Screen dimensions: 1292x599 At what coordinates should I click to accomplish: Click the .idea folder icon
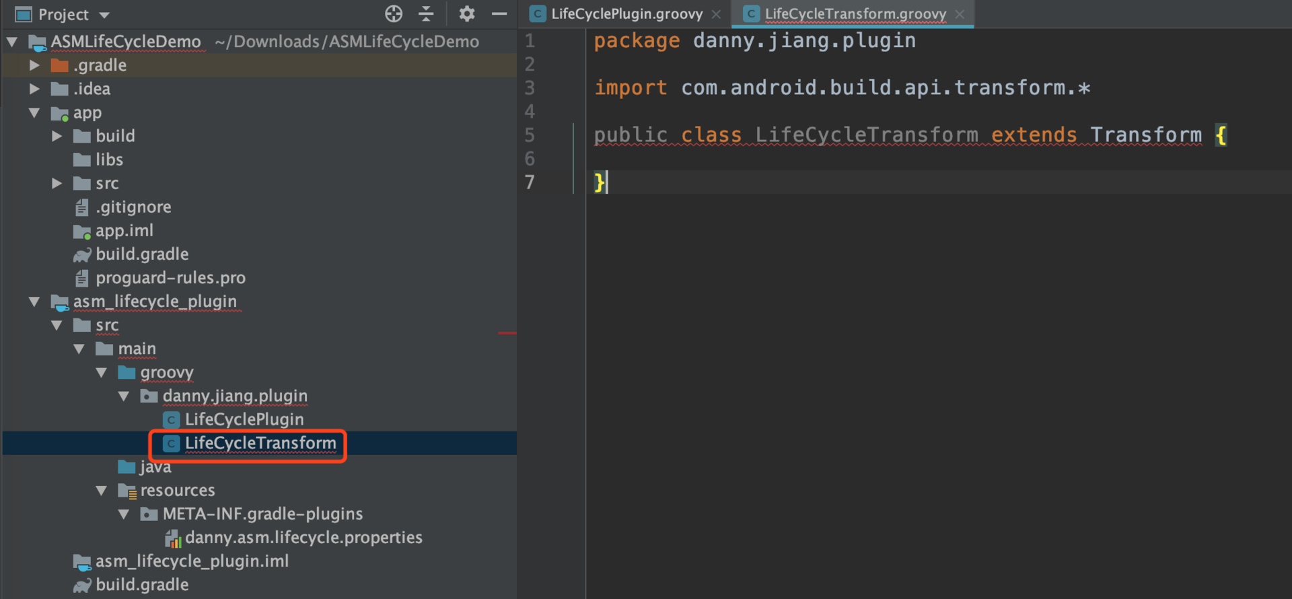(60, 89)
